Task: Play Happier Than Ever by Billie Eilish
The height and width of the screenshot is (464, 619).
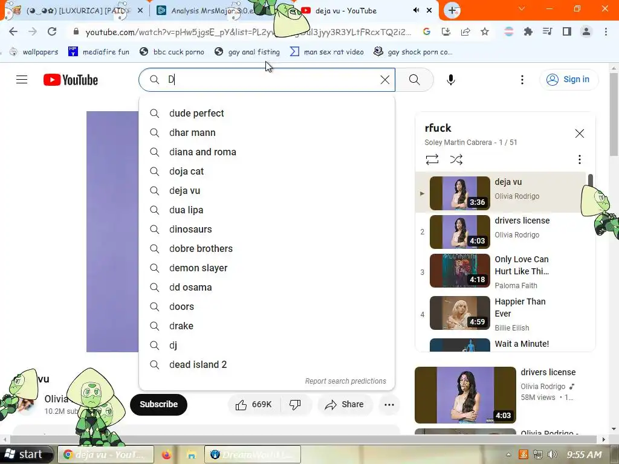Action: pos(501,314)
